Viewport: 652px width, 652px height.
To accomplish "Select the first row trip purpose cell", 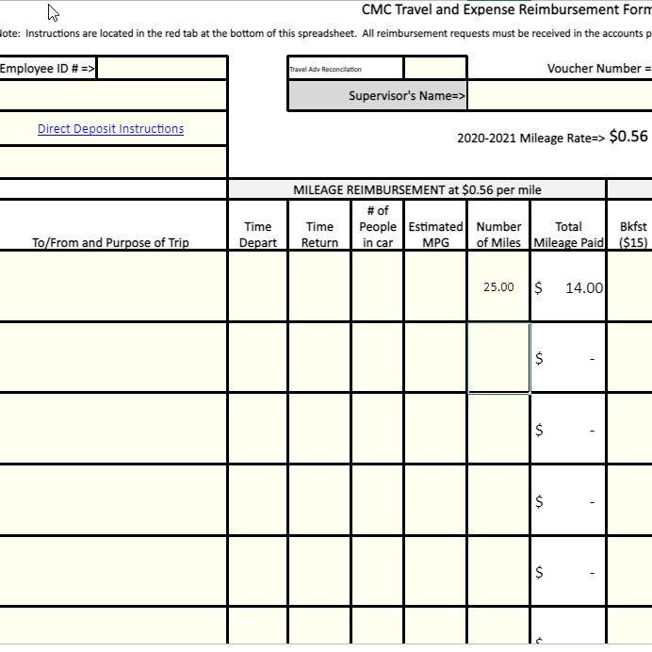I will [113, 287].
